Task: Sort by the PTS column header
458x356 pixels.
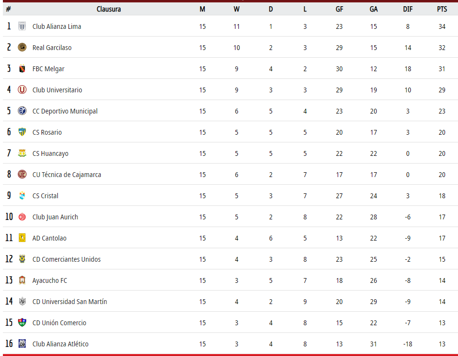Action: (442, 9)
